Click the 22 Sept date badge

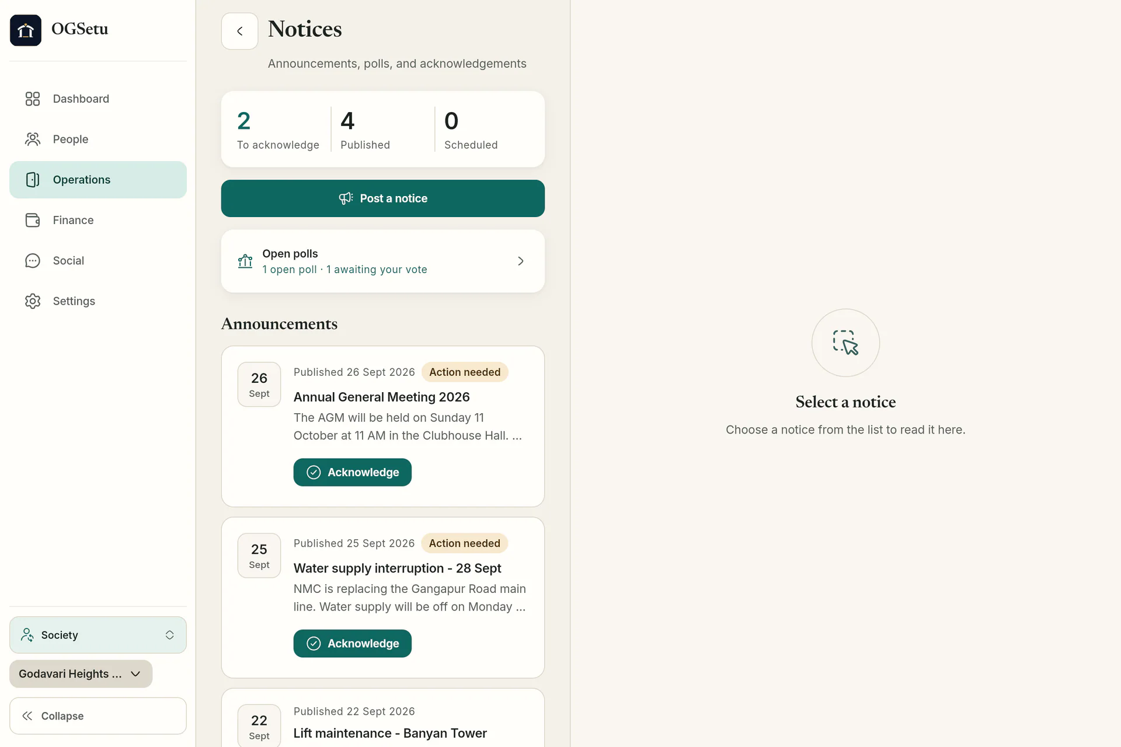pos(259,726)
